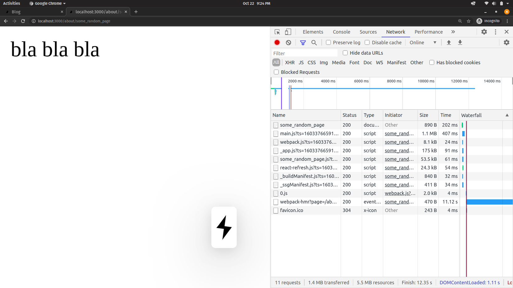
Task: Open network panel settings gear
Action: click(506, 43)
